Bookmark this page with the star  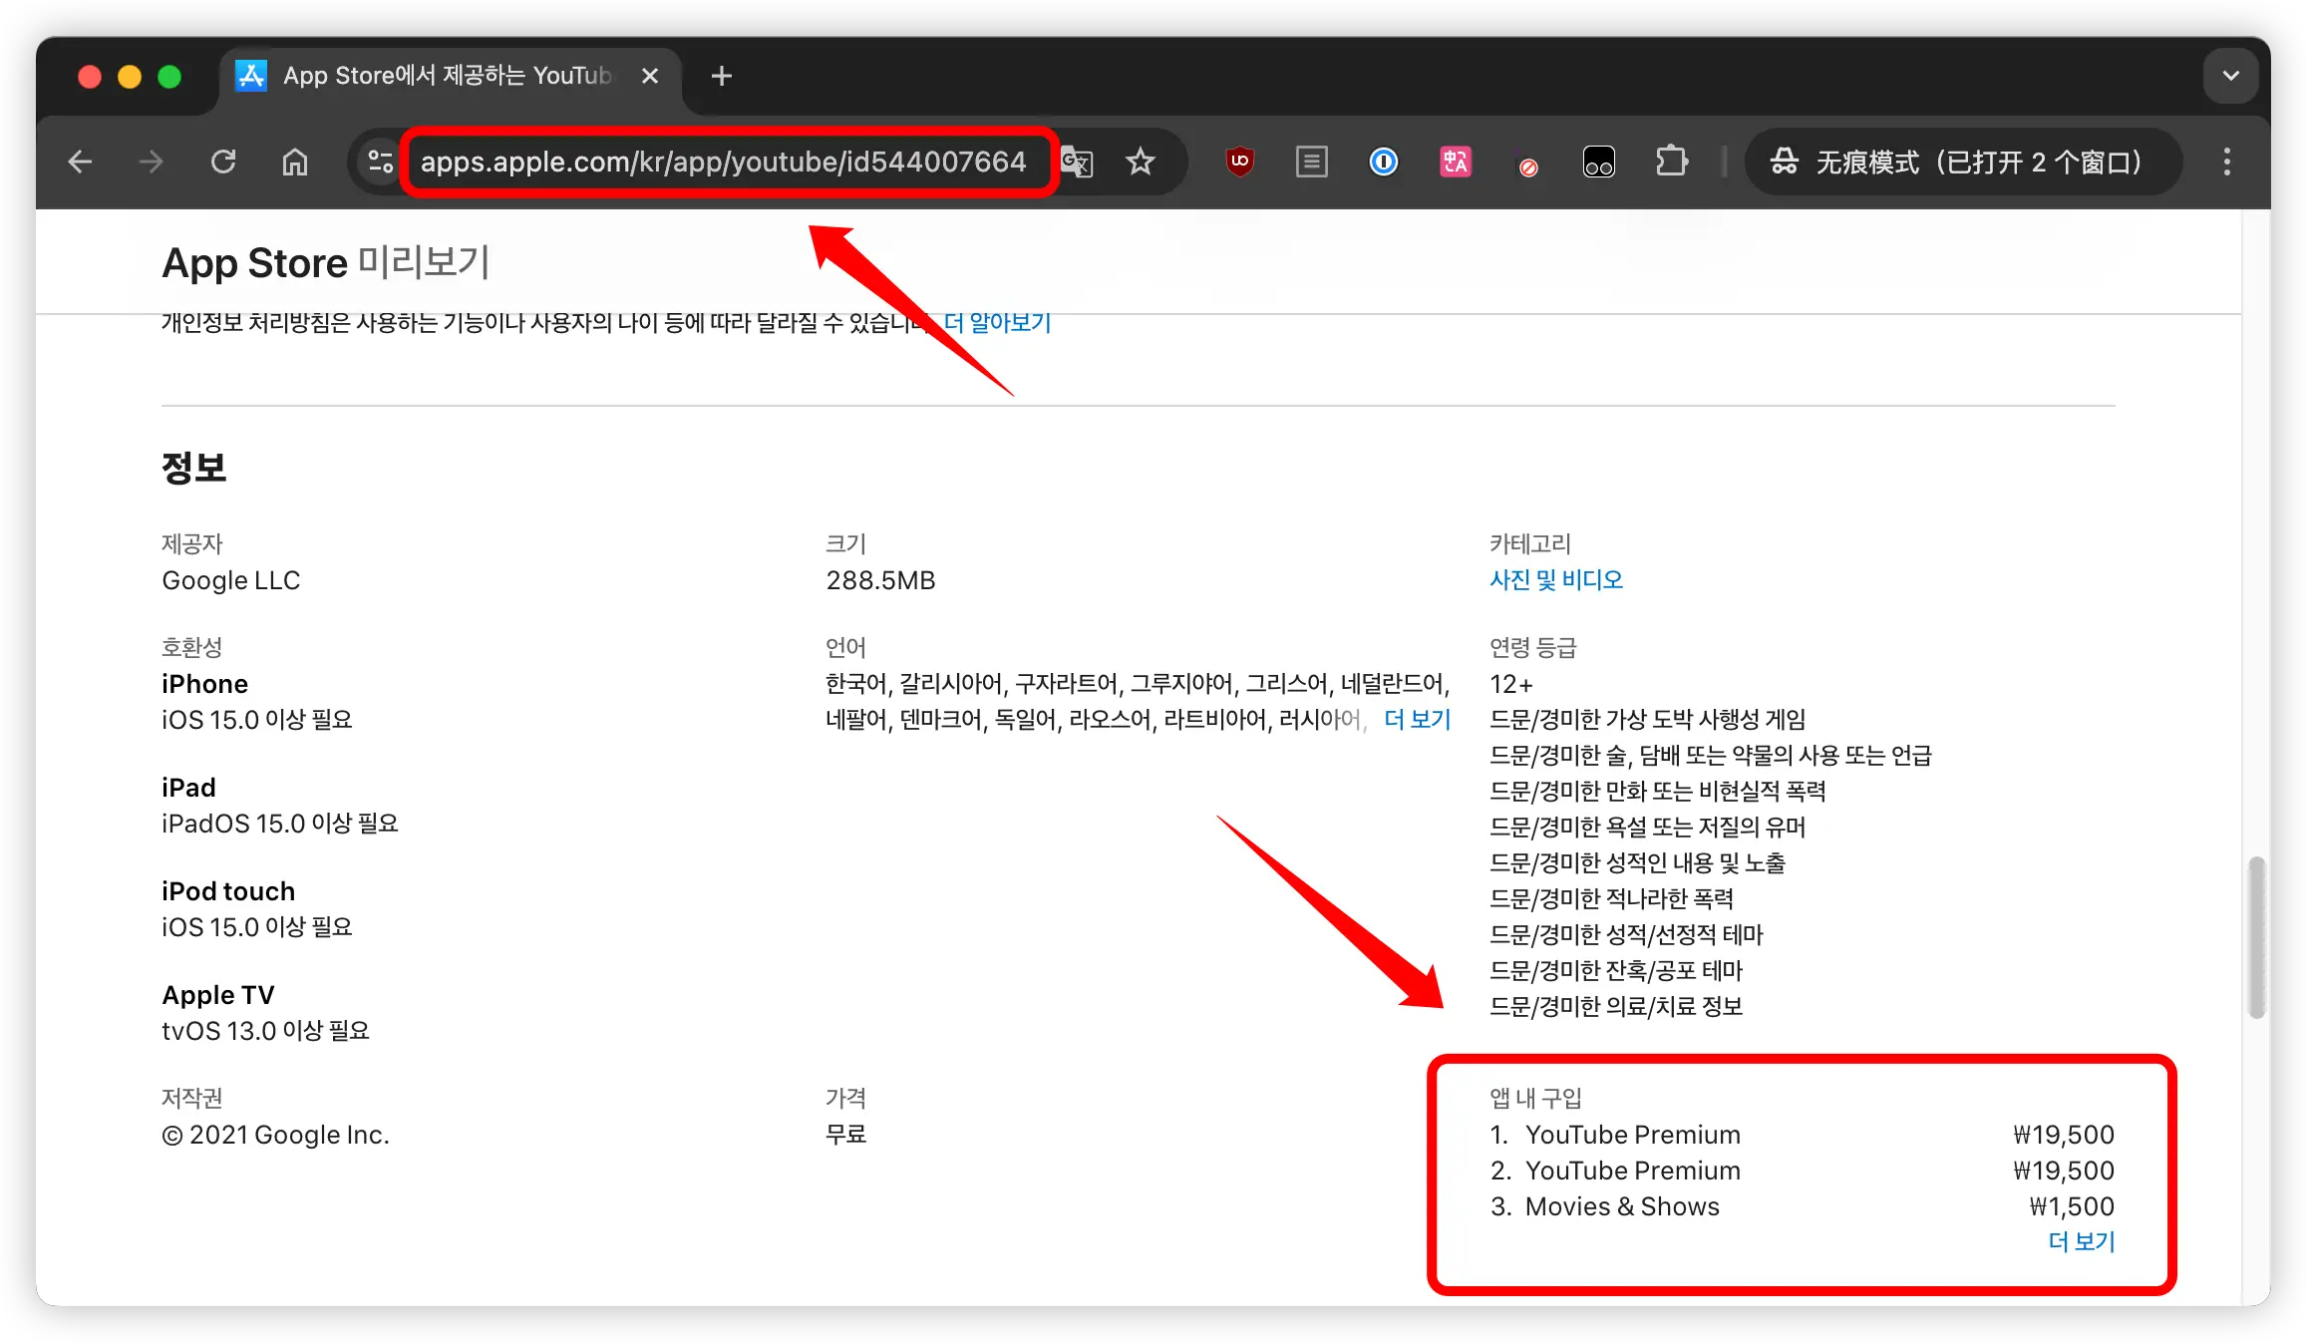pyautogui.click(x=1141, y=162)
